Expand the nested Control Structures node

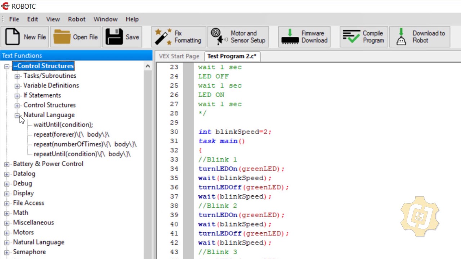(17, 105)
